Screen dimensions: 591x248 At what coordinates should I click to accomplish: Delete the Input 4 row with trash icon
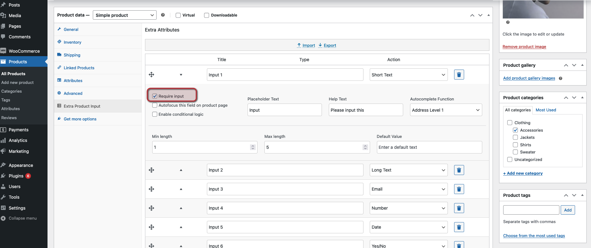pos(459,208)
